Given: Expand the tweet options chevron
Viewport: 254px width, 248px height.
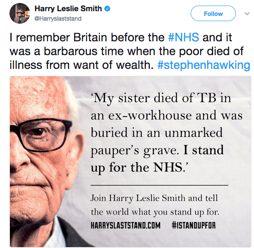Looking at the screenshot, I should click(247, 14).
